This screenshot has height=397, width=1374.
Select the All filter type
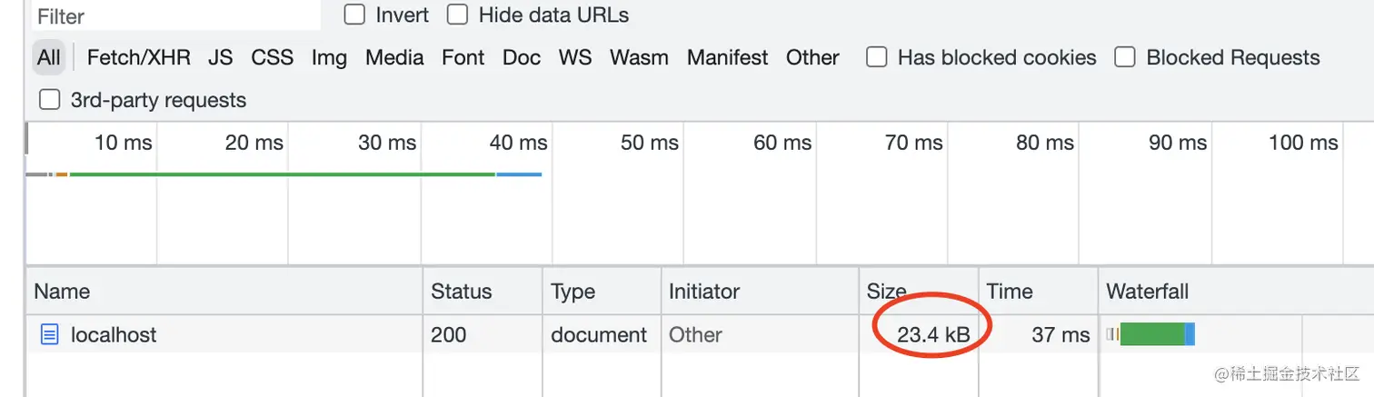[49, 57]
